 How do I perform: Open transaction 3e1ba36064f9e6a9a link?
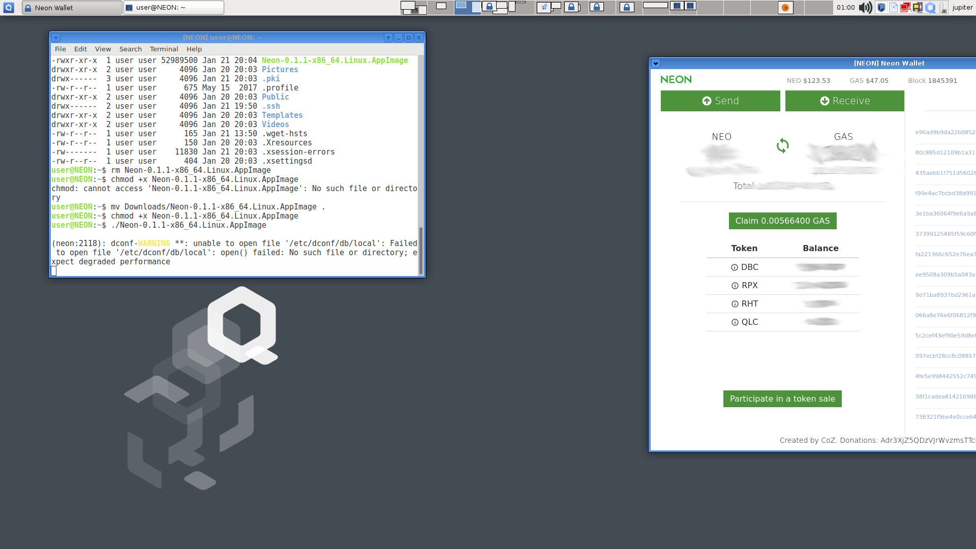945,213
